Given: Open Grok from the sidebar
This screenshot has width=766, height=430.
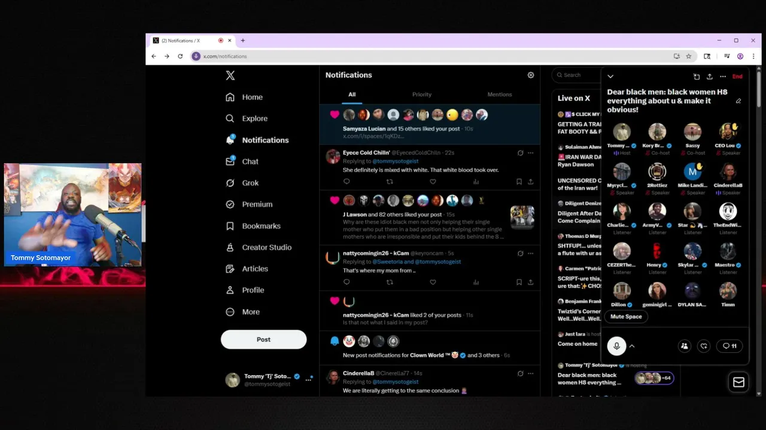Looking at the screenshot, I should click(242, 183).
